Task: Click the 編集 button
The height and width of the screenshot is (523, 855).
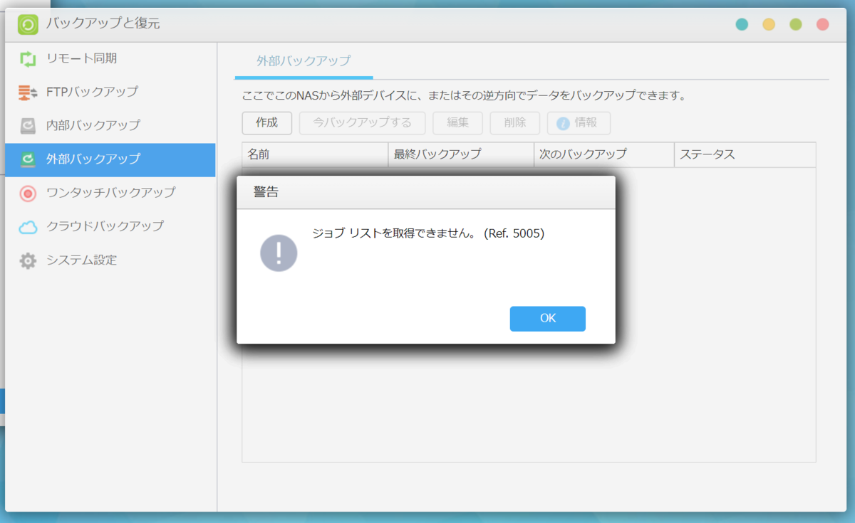Action: click(x=457, y=122)
